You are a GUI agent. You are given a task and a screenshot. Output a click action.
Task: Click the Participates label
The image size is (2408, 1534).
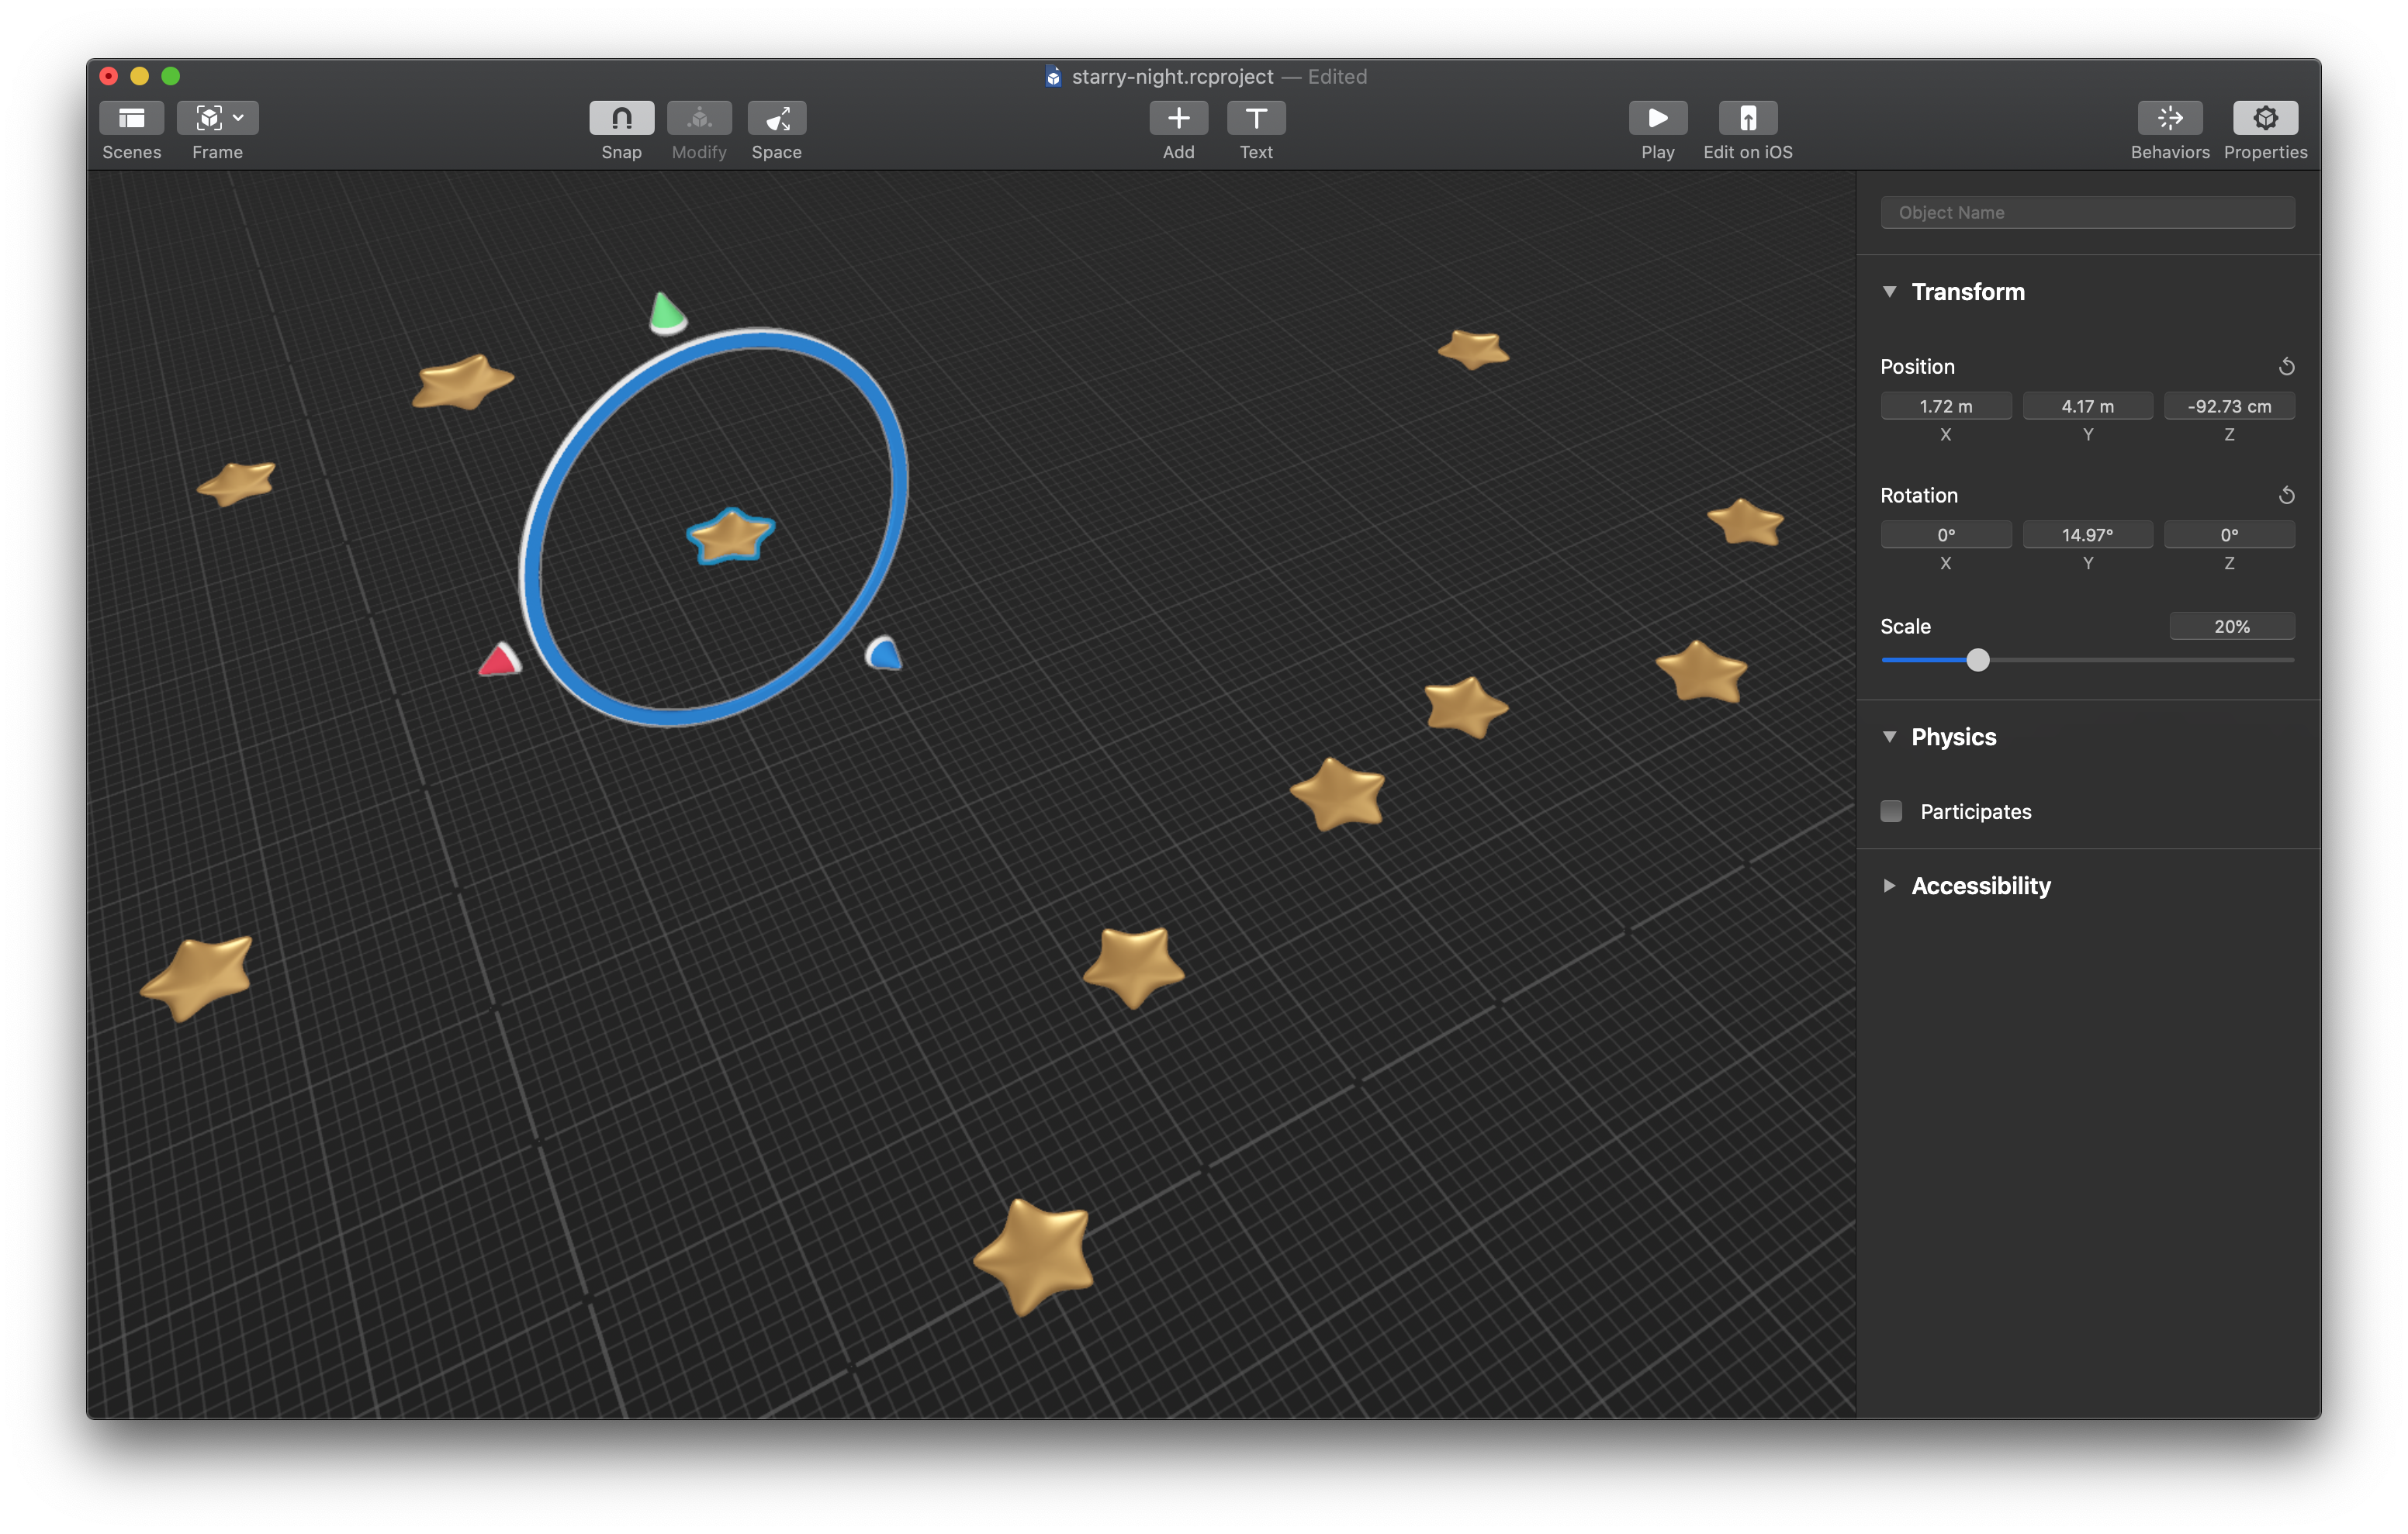click(x=1976, y=812)
